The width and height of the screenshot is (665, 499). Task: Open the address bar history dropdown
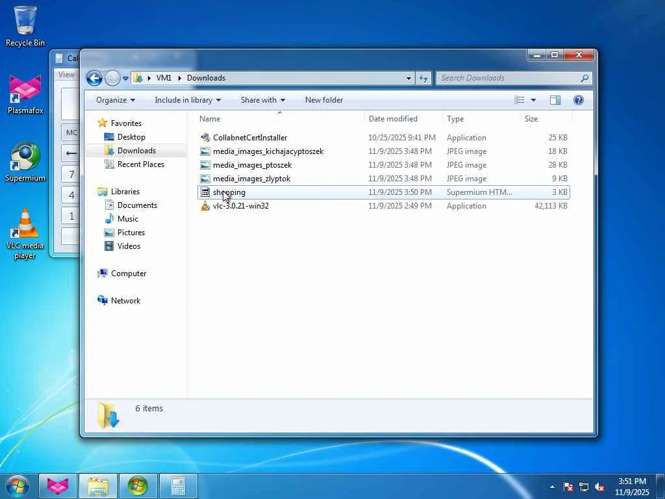click(x=408, y=78)
